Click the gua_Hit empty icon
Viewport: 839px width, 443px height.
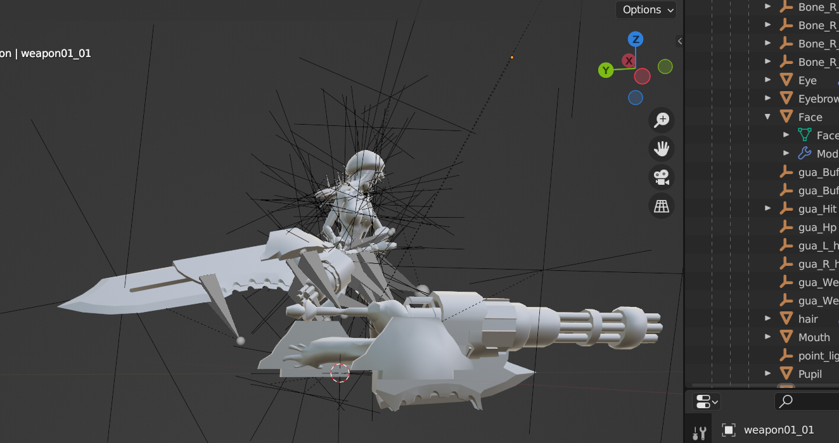coord(786,209)
